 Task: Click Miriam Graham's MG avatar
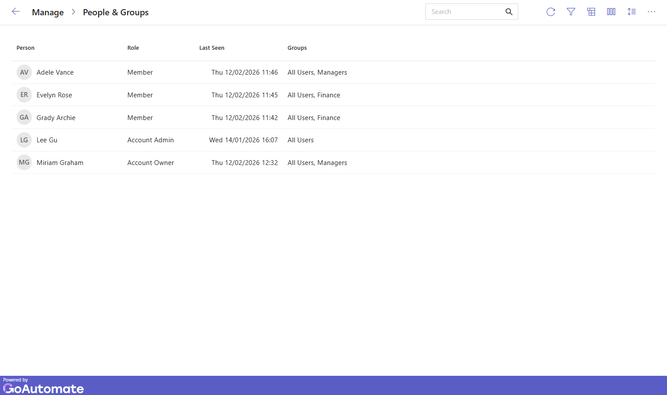[24, 163]
